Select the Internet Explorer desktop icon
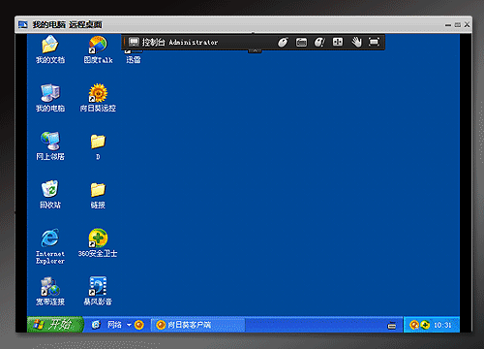 [x=50, y=246]
